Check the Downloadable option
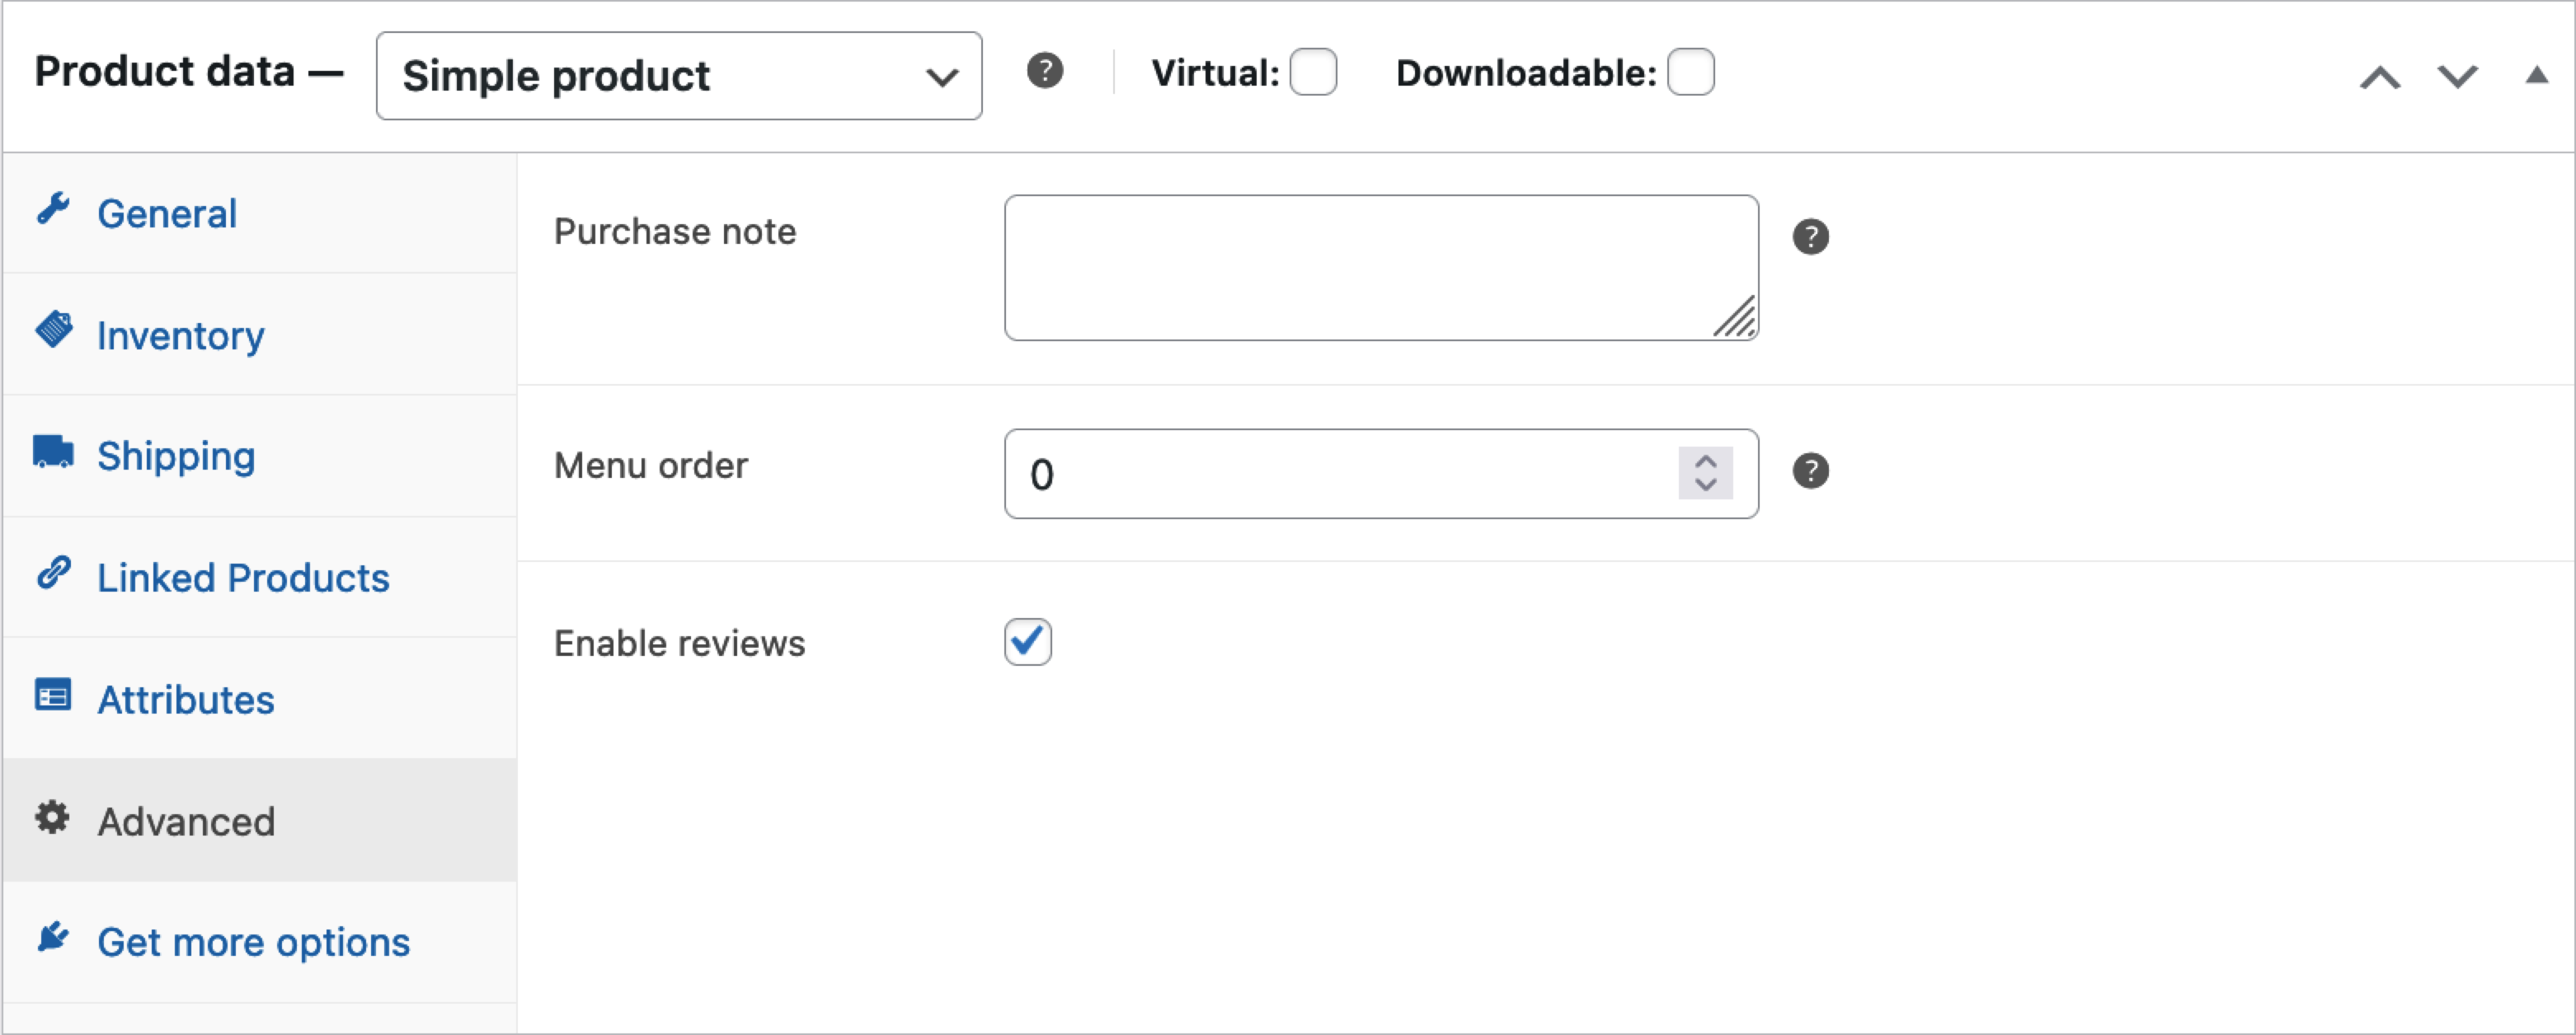2576x1035 pixels. pyautogui.click(x=1690, y=71)
